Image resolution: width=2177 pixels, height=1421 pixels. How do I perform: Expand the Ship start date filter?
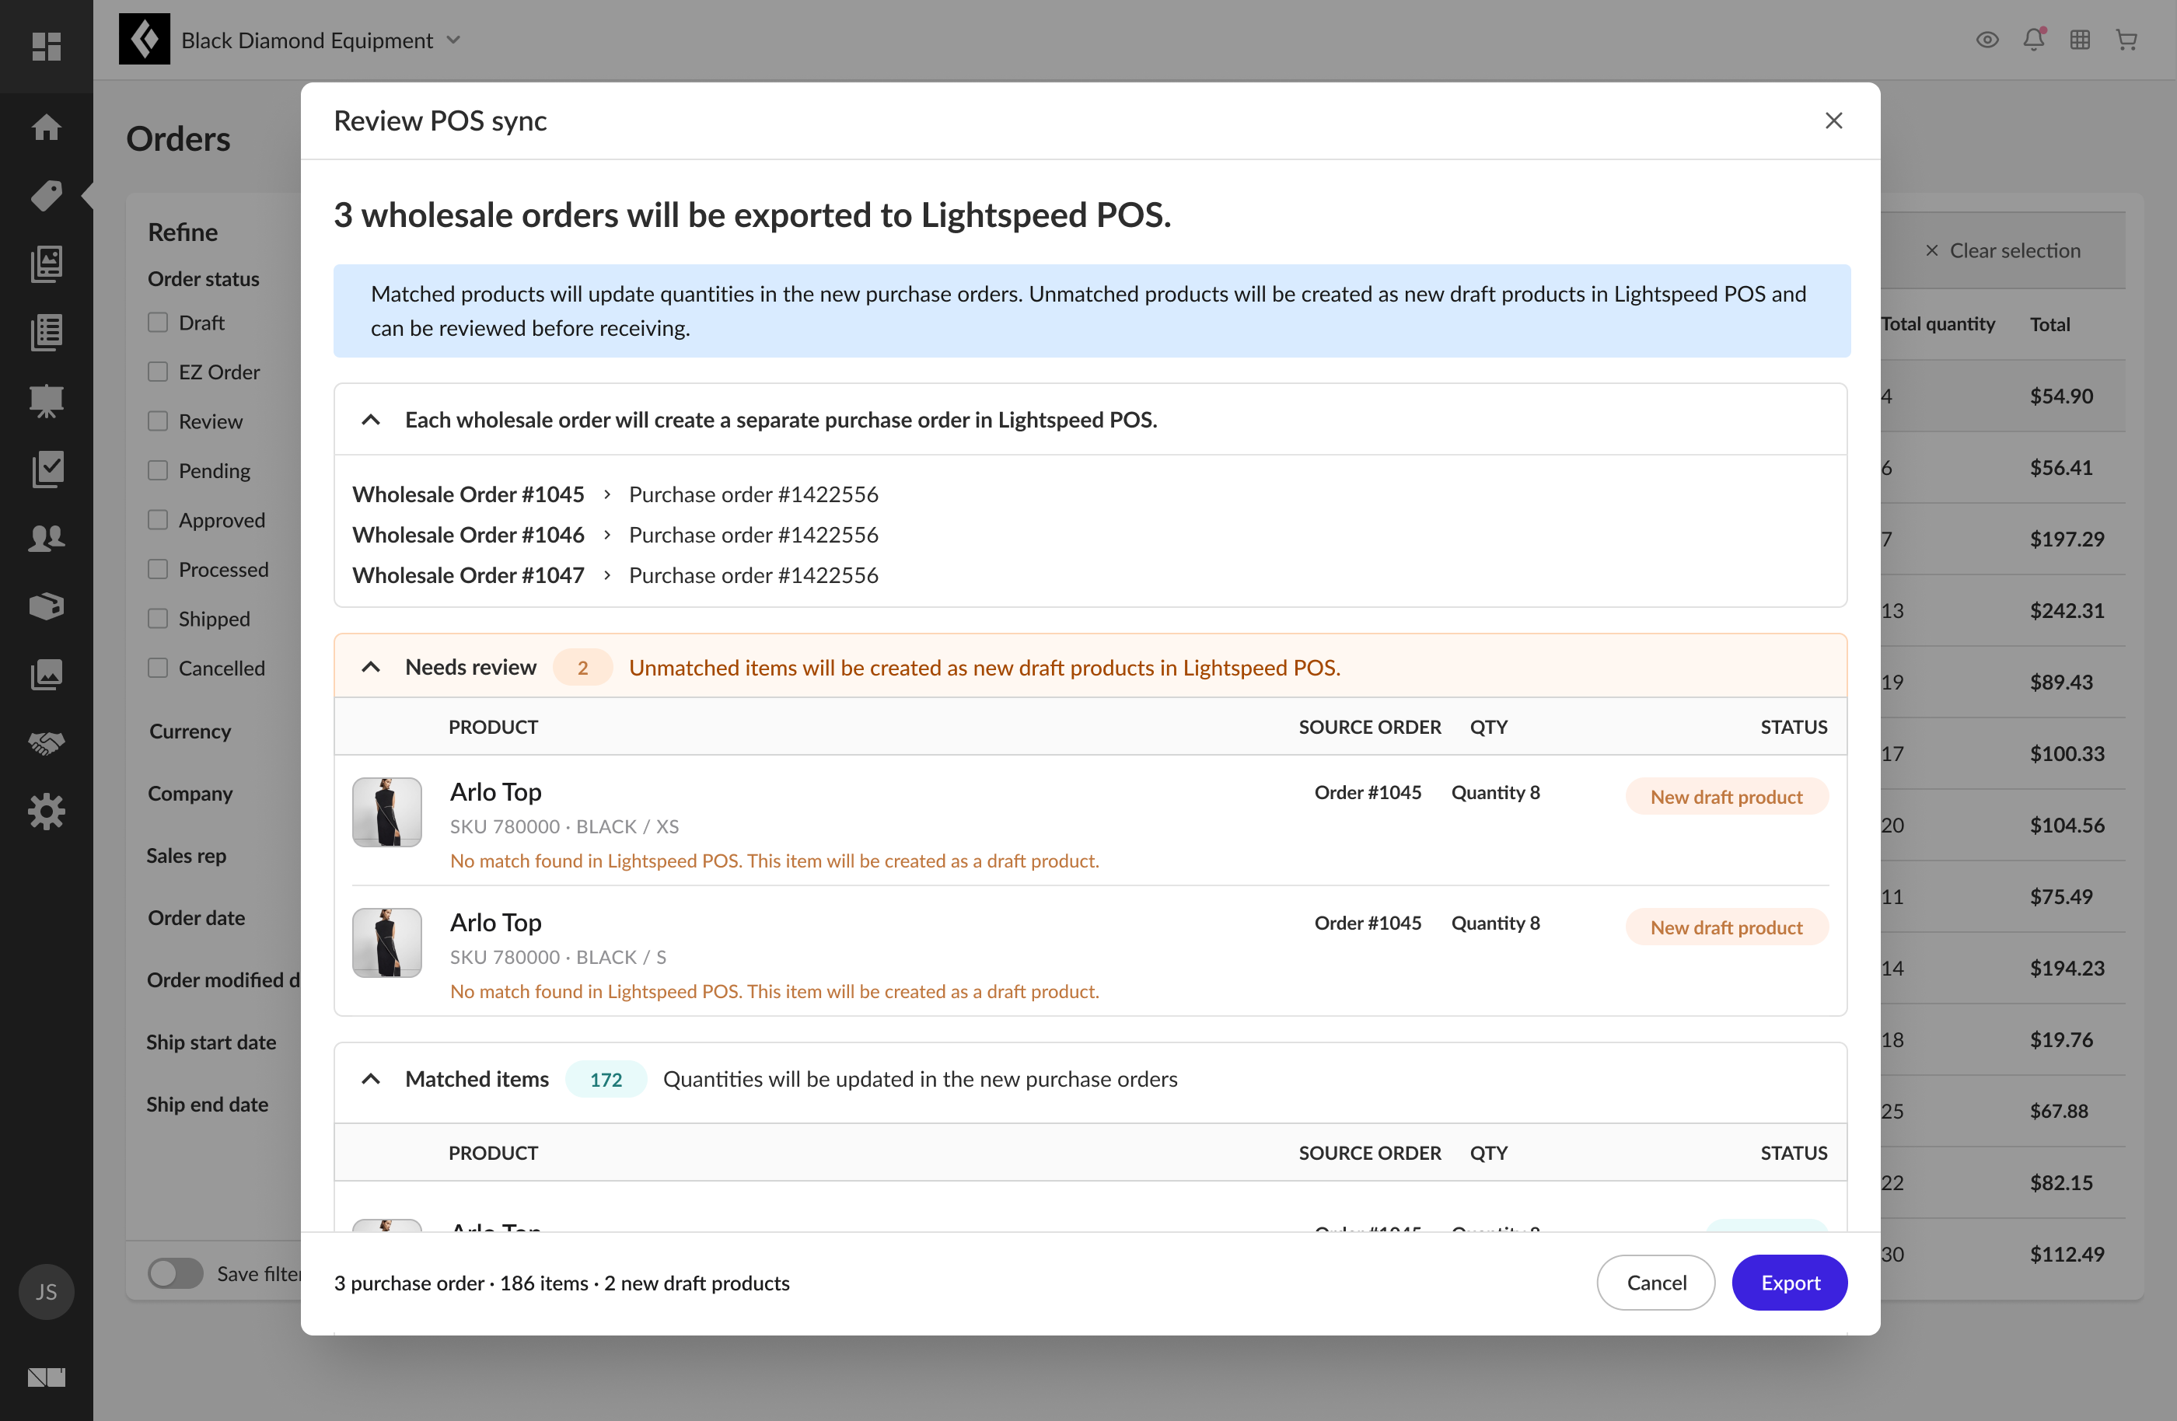[x=211, y=1042]
